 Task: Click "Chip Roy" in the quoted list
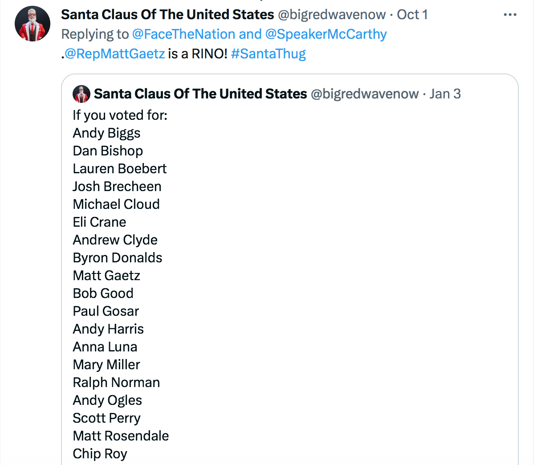[x=100, y=454]
